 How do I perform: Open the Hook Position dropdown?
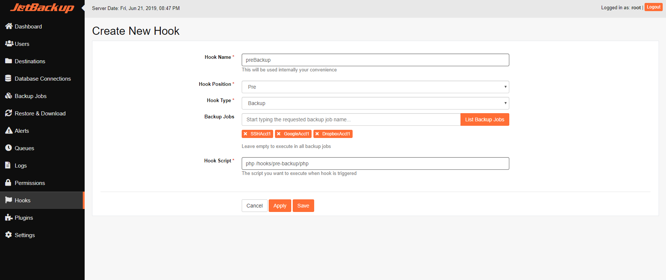click(x=375, y=87)
